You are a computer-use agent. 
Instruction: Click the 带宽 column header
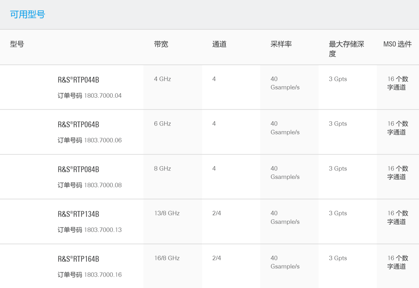pos(161,44)
